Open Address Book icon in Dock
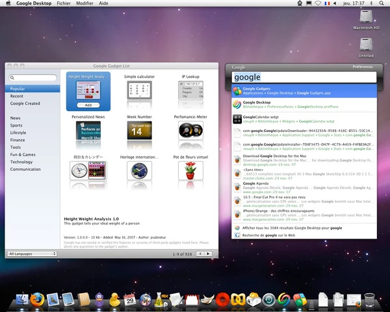The width and height of the screenshot is (390, 312). (84, 299)
